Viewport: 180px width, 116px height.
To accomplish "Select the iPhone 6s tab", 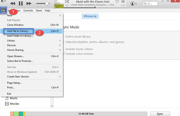I will tap(90, 16).
